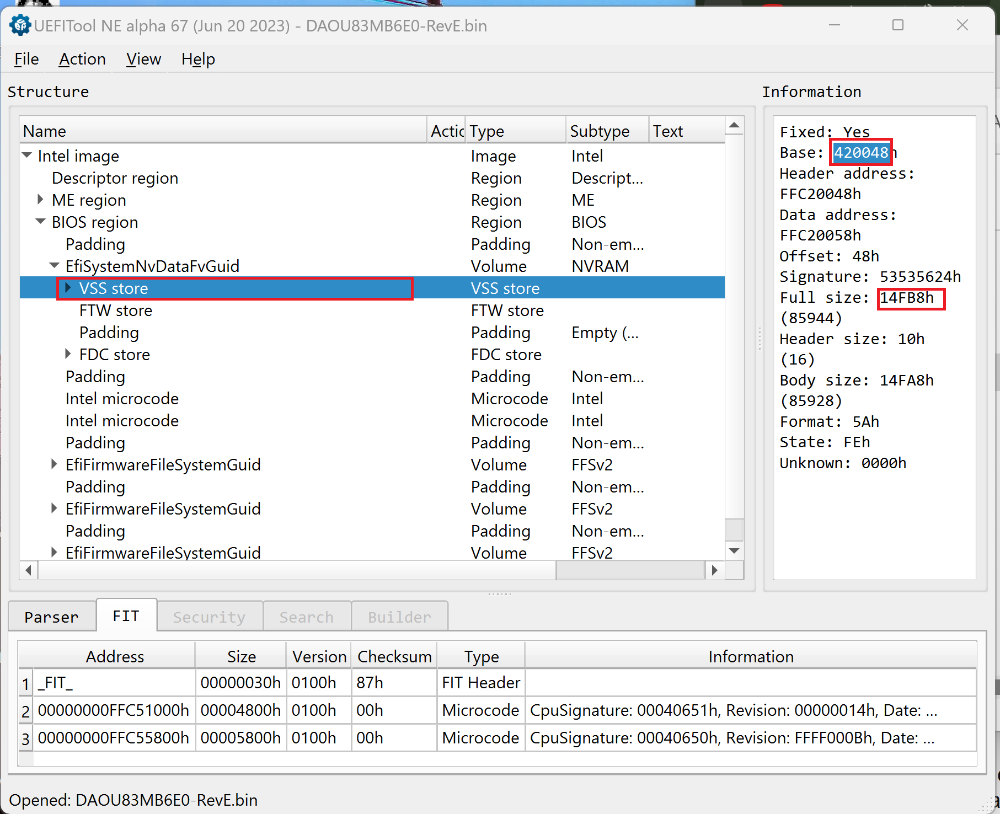Switch to the Parser tab

pos(51,617)
